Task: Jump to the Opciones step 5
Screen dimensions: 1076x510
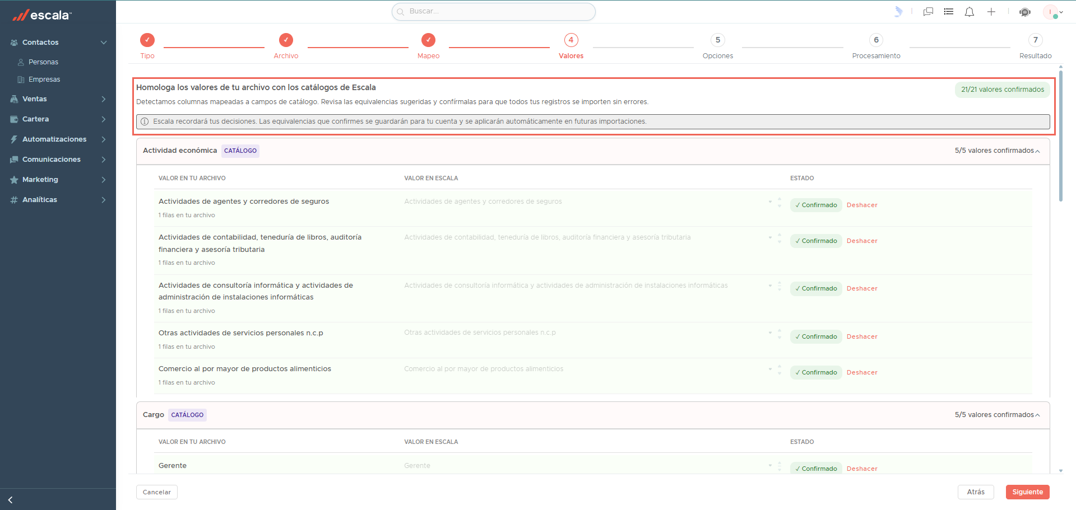Action: (718, 46)
